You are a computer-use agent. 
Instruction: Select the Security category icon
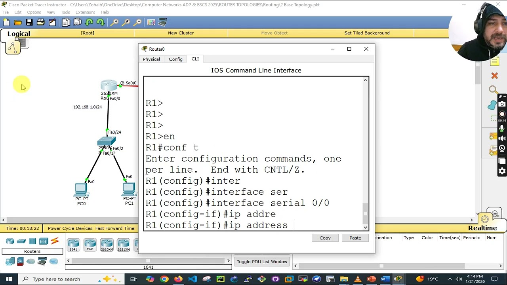click(20, 261)
